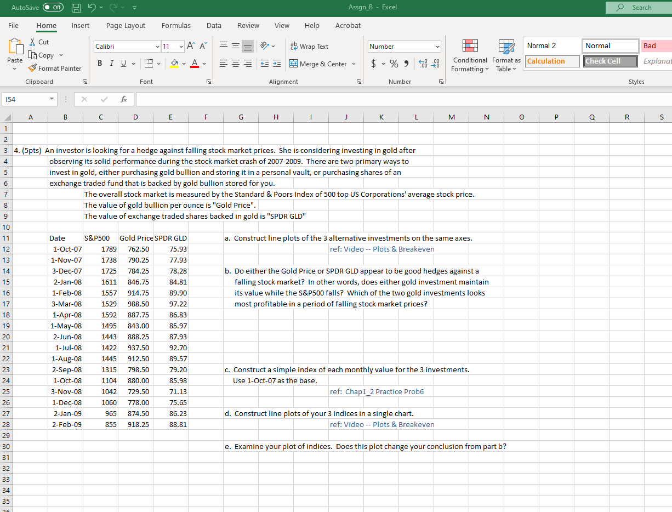Open Font settings dialog launcher
672x512 pixels.
209,82
